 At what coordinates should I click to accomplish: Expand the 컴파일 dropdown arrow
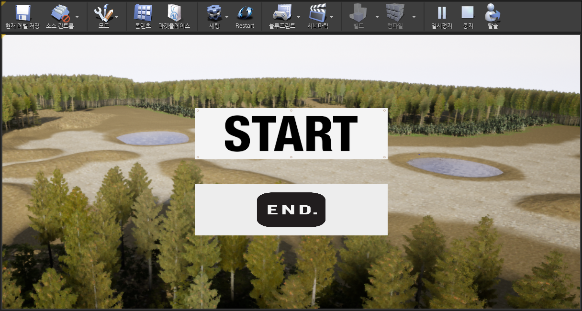tap(414, 16)
